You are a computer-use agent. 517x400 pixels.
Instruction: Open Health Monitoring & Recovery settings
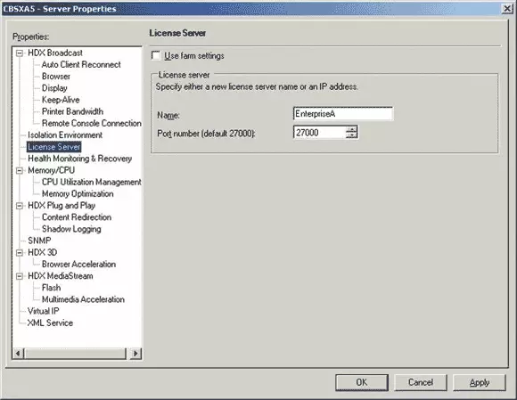point(80,159)
